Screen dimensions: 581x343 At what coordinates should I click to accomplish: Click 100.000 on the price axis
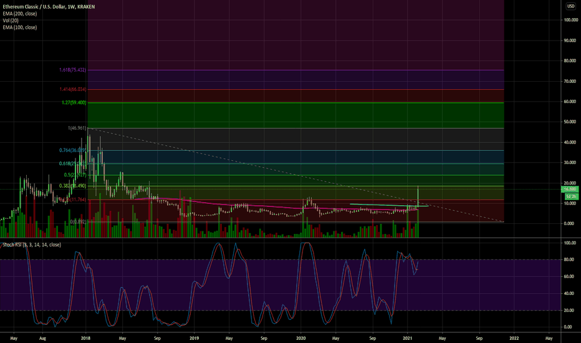coord(570,20)
